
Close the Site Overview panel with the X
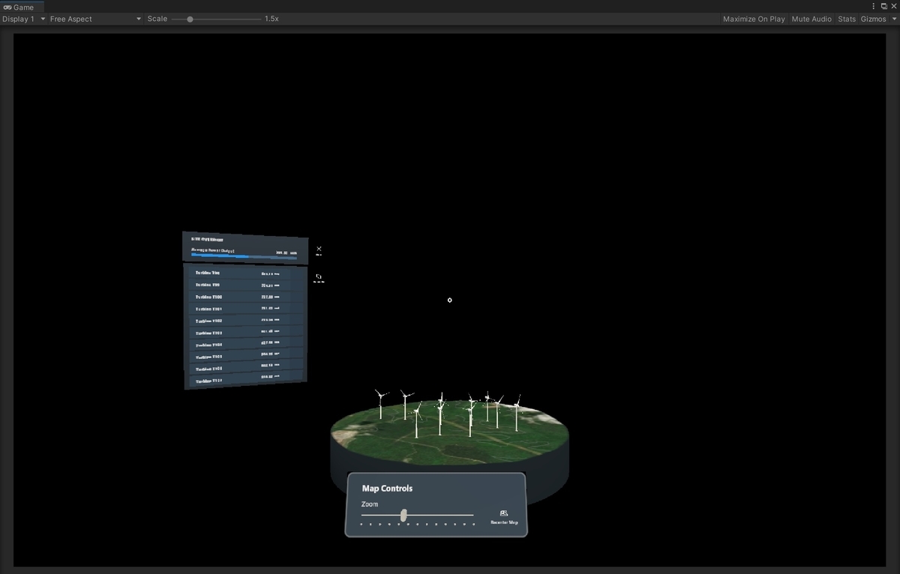tap(319, 249)
